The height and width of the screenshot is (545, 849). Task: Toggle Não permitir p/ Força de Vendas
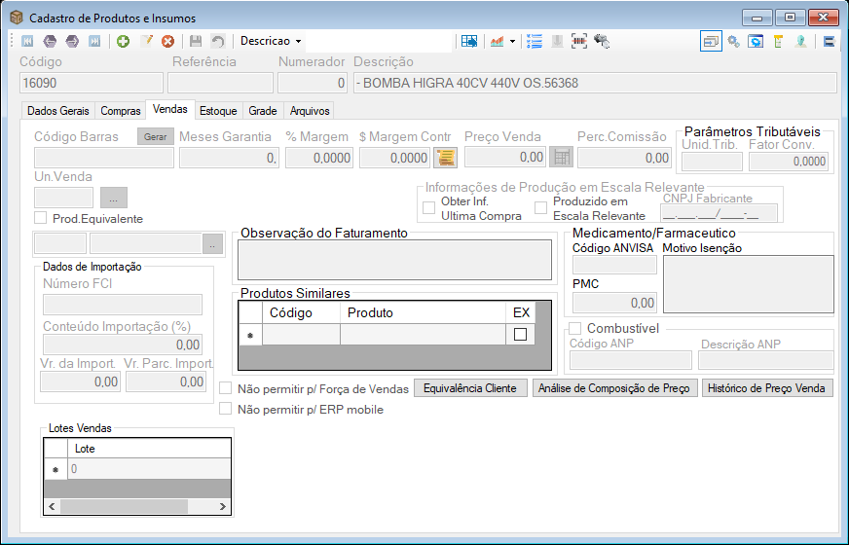coord(225,388)
